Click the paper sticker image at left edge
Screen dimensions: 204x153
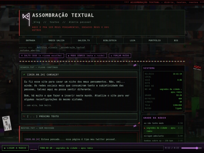tap(7, 123)
